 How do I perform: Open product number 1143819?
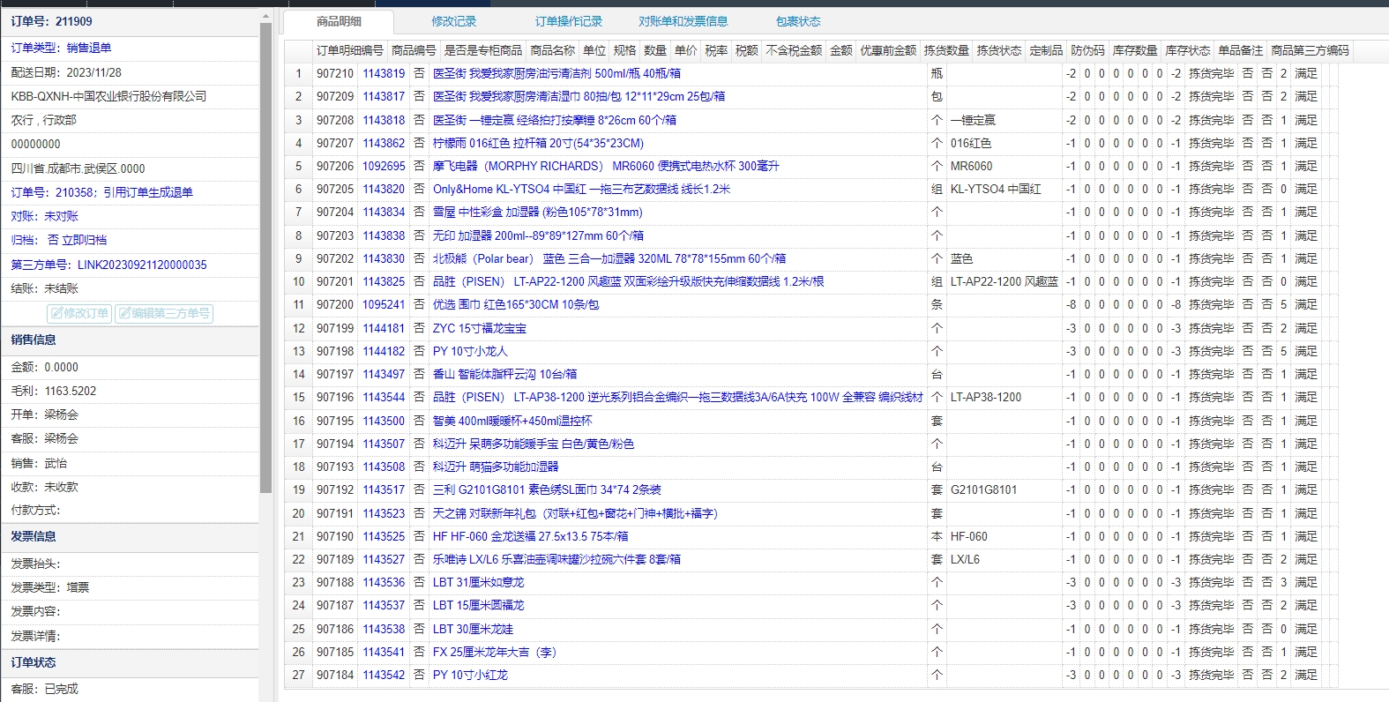[x=384, y=73]
